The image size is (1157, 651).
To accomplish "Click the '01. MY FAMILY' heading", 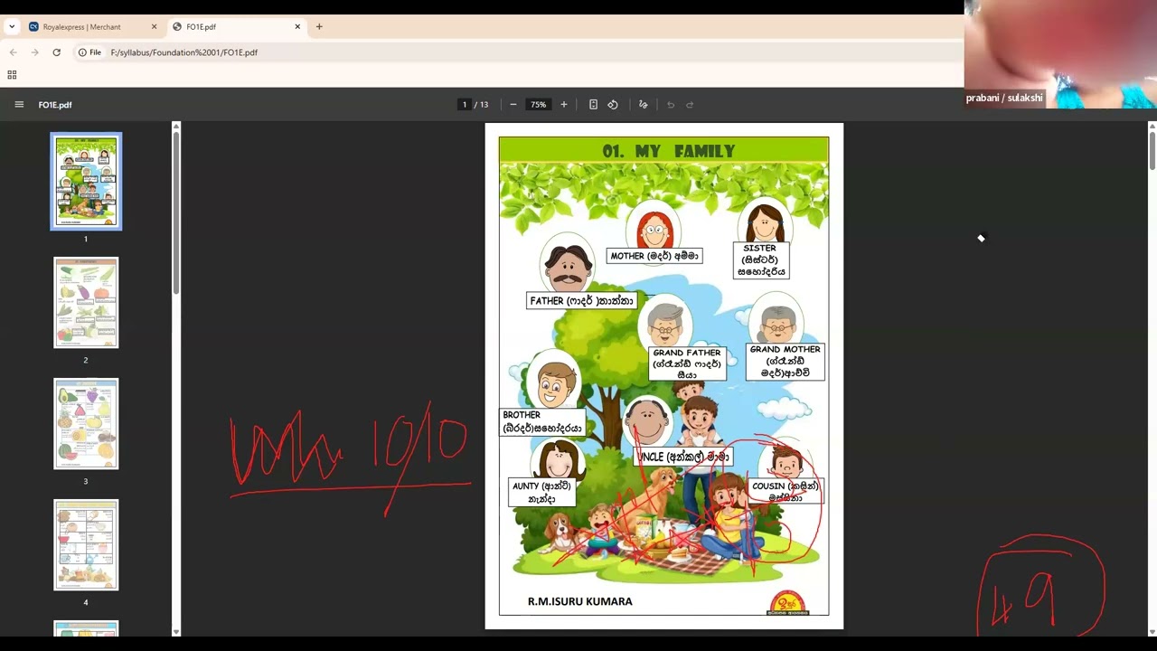I will point(669,151).
